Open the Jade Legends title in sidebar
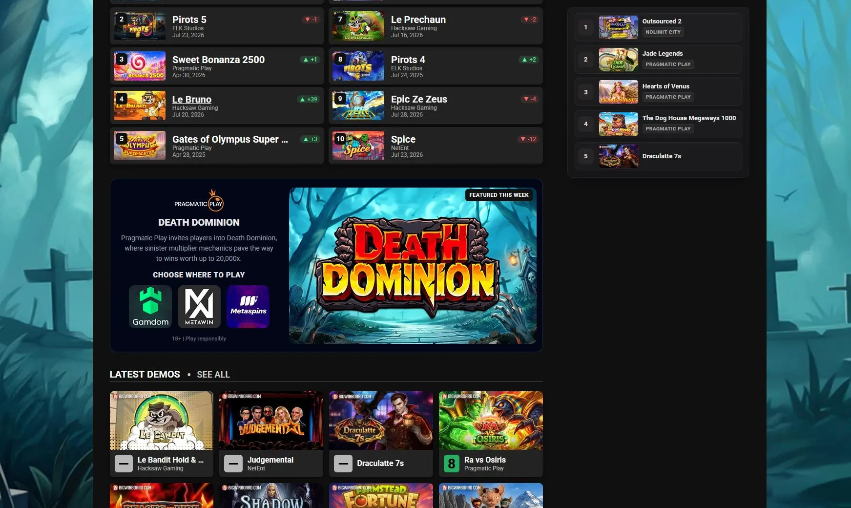851x508 pixels. coord(663,54)
